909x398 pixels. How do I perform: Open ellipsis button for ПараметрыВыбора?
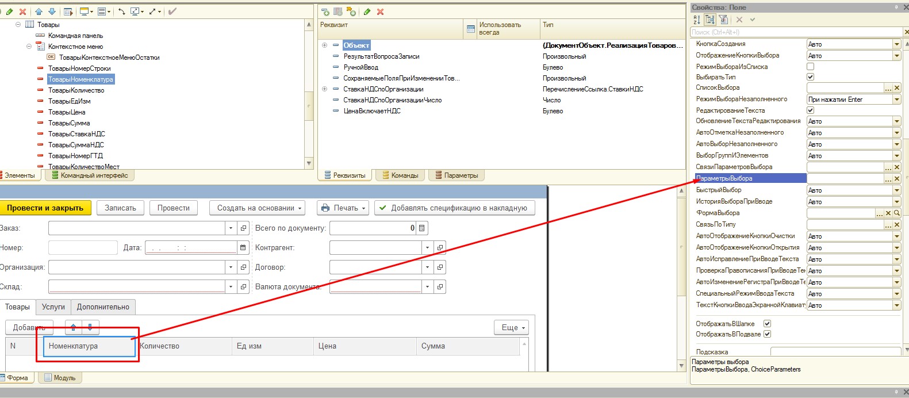(888, 179)
